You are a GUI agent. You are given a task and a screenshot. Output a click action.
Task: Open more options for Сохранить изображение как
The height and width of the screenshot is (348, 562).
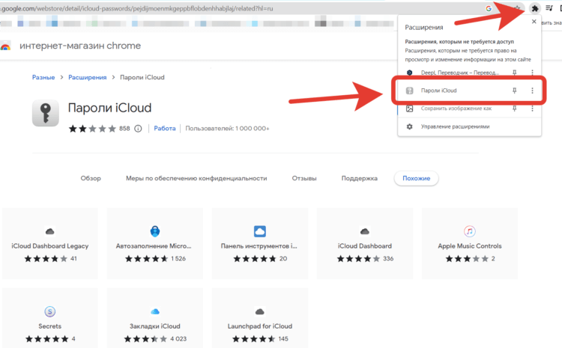532,109
